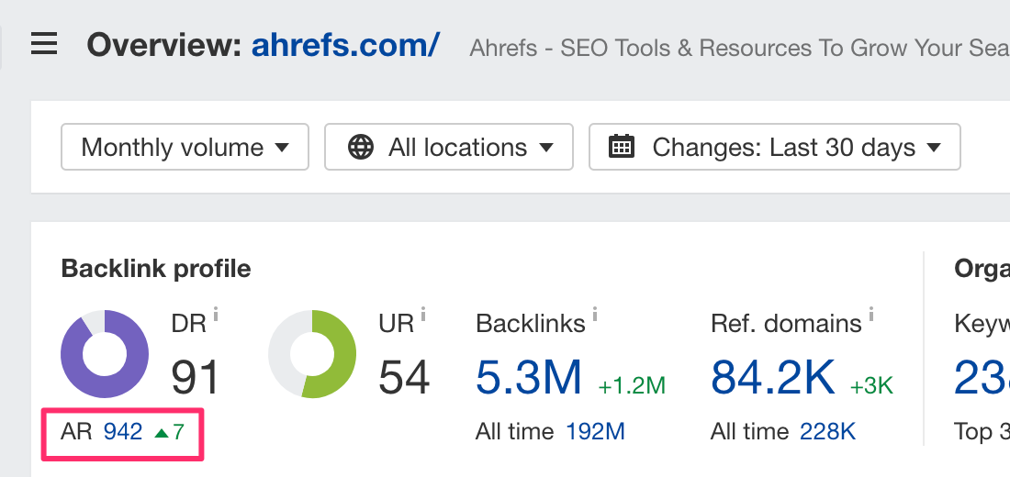Image resolution: width=1010 pixels, height=477 pixels.
Task: Click the calendar icon in Changes filter
Action: (x=622, y=147)
